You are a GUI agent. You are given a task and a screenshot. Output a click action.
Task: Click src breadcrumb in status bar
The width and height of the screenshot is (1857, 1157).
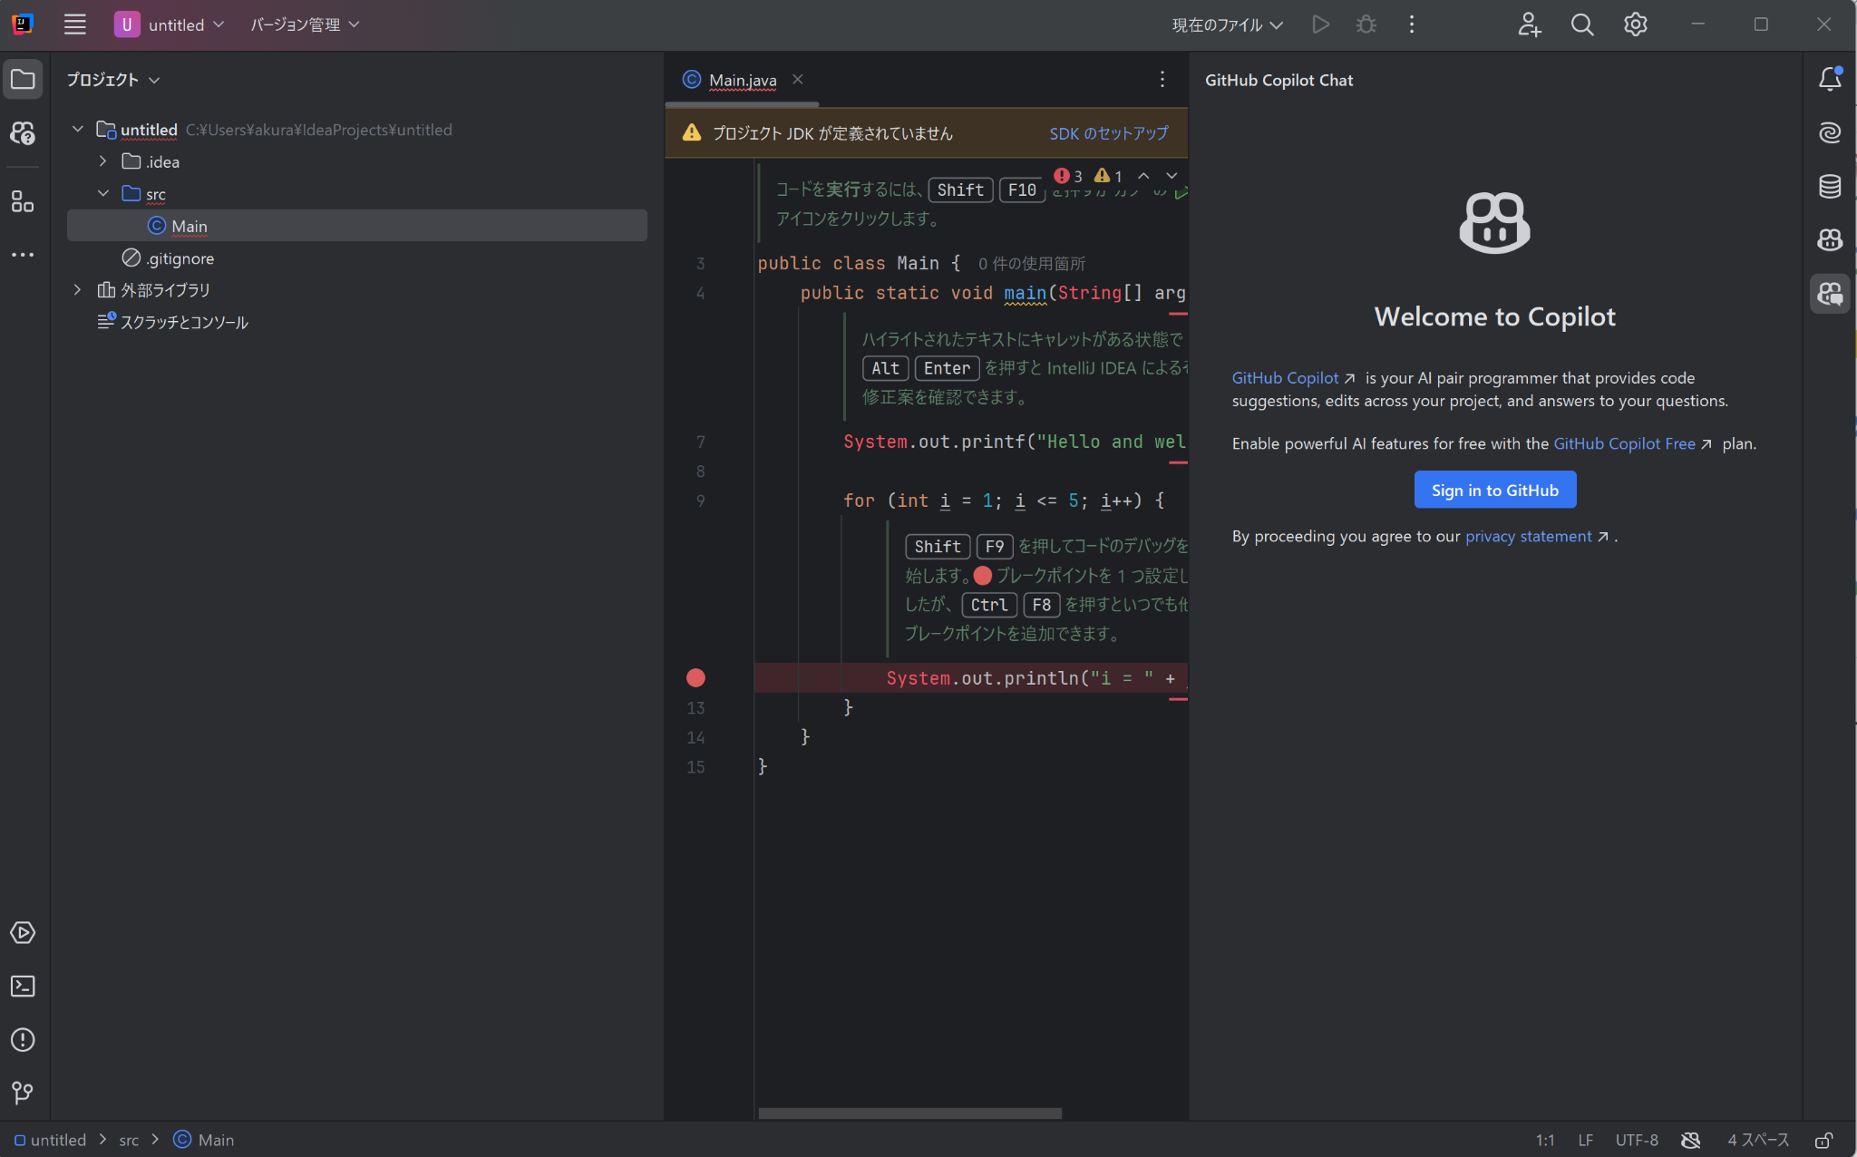pyautogui.click(x=129, y=1140)
